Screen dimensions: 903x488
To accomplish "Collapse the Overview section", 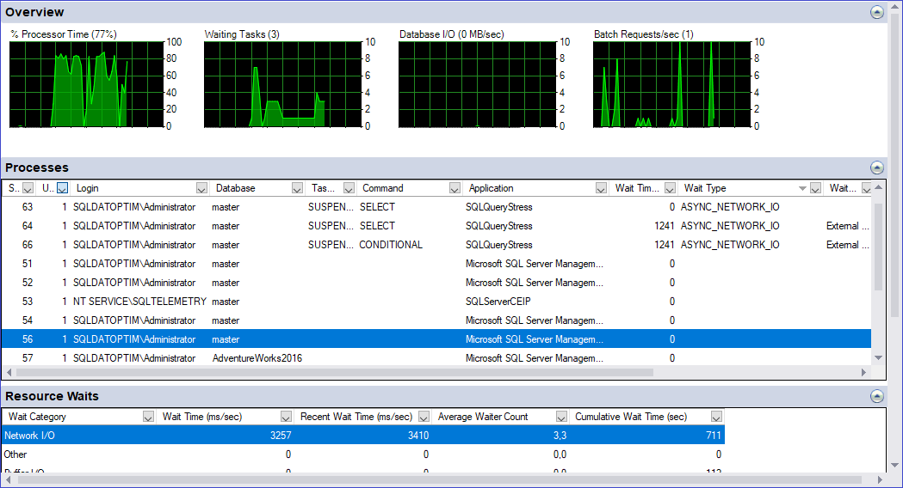I will coord(876,12).
